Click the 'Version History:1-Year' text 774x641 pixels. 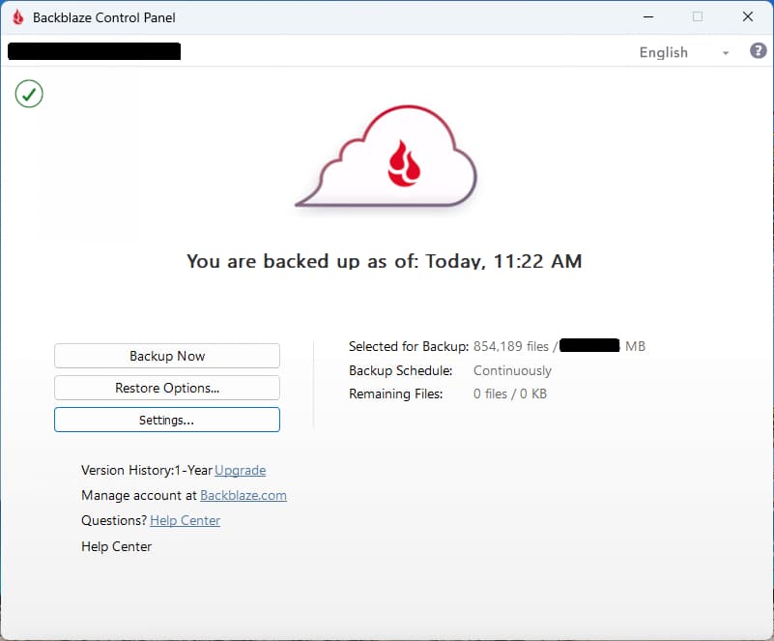[x=147, y=471]
